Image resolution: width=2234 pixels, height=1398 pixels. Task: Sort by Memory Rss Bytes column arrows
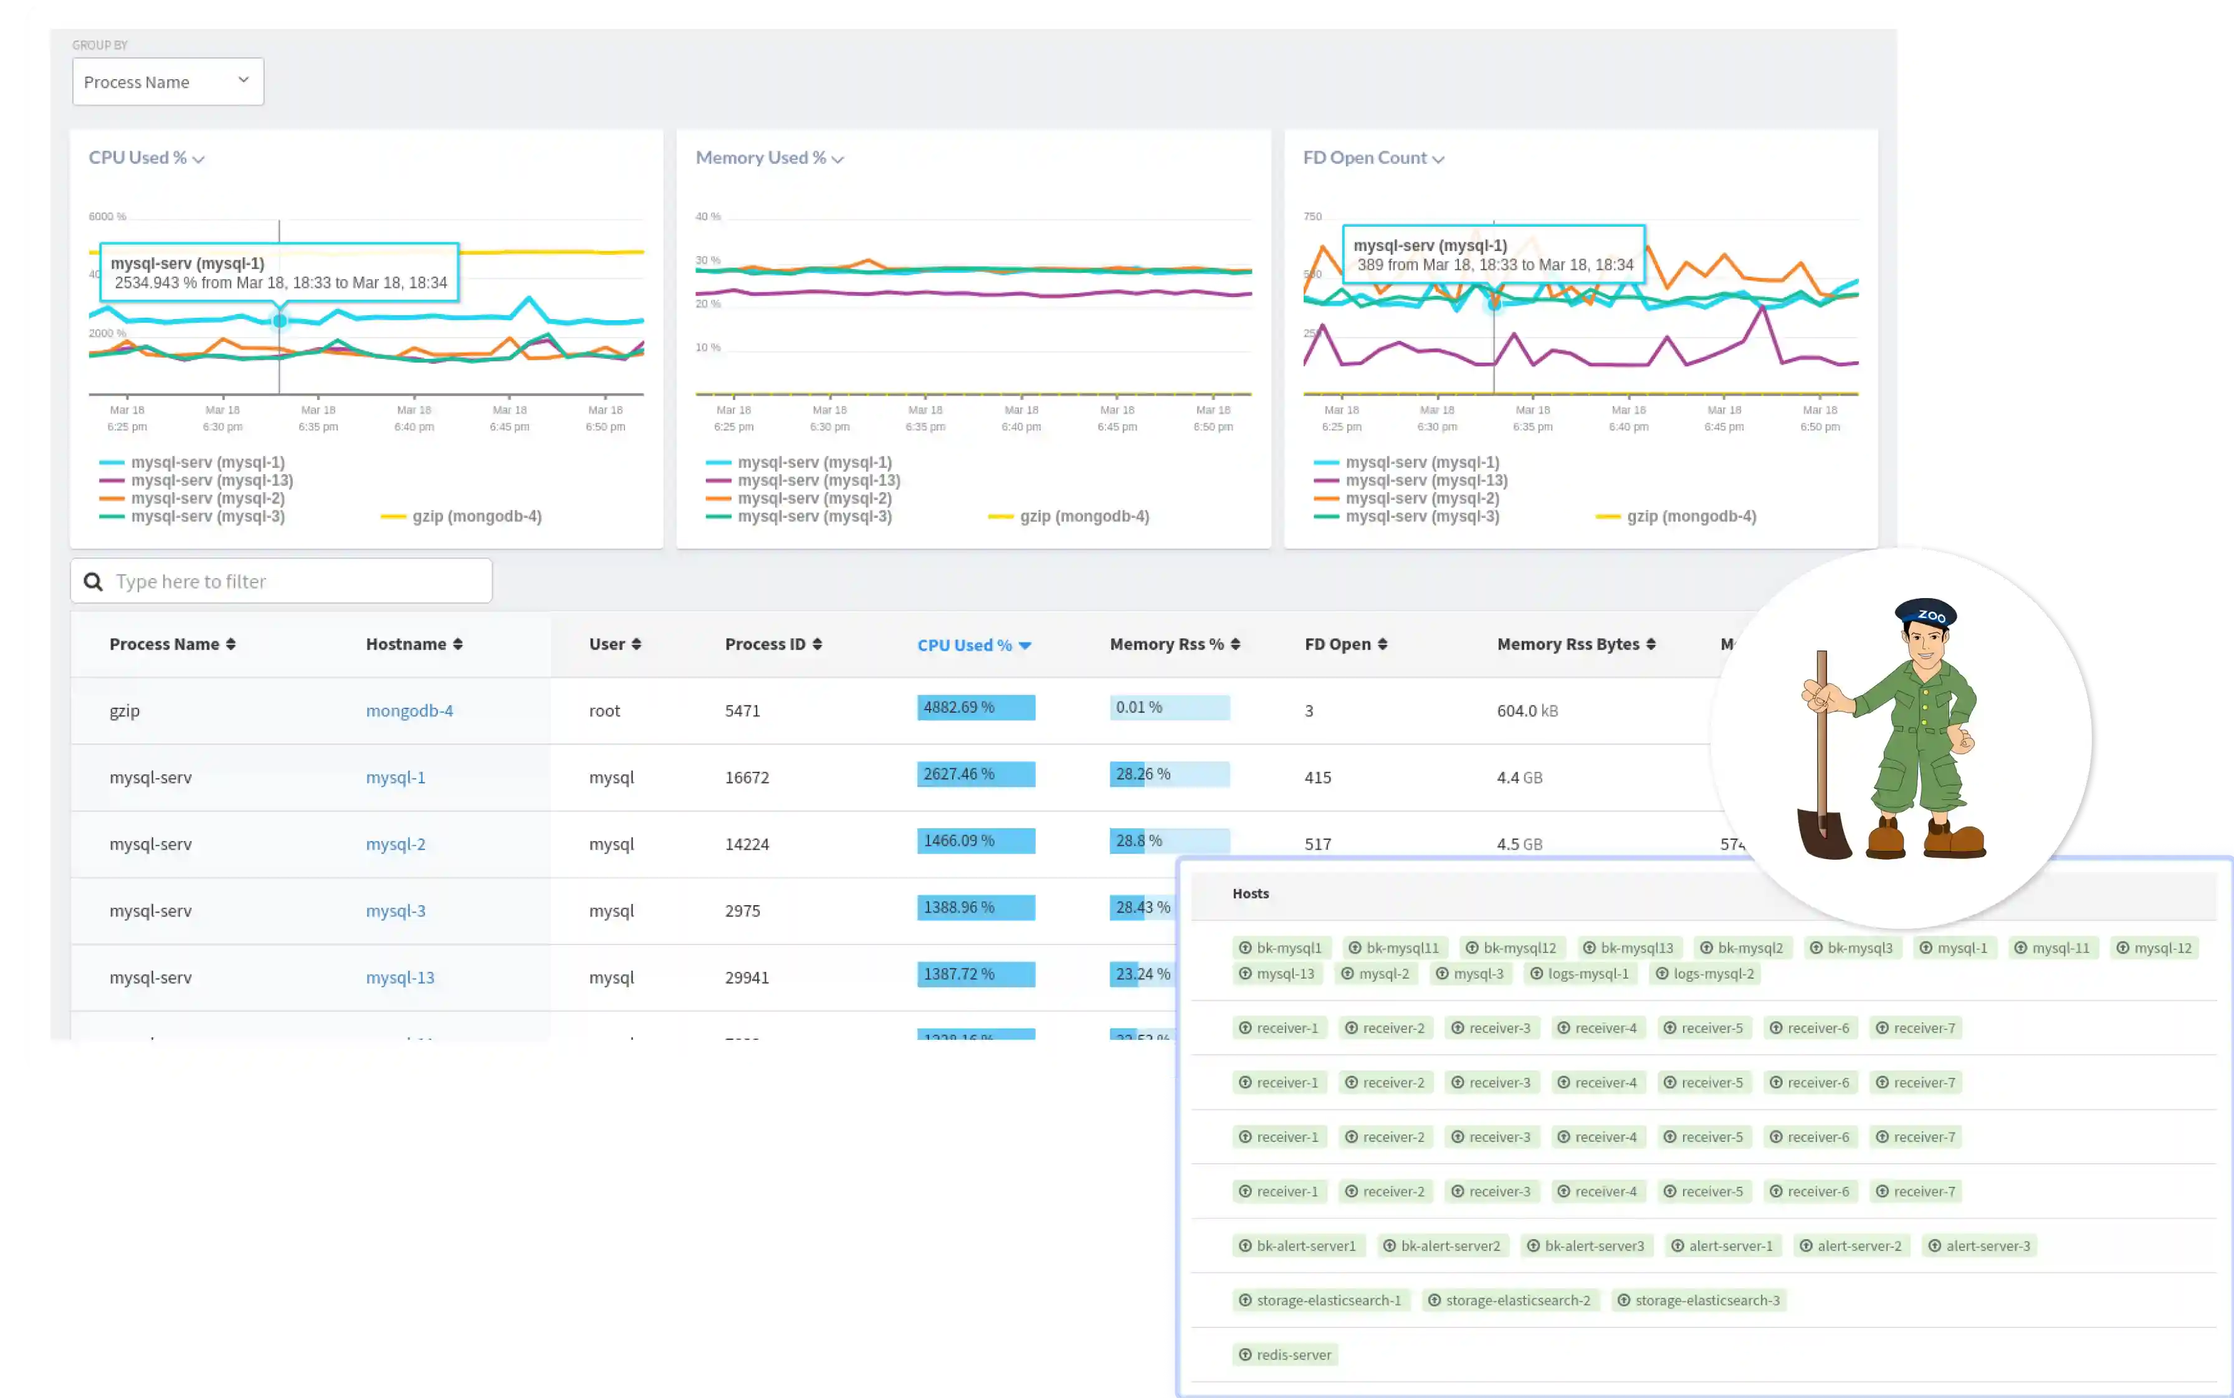(x=1651, y=644)
